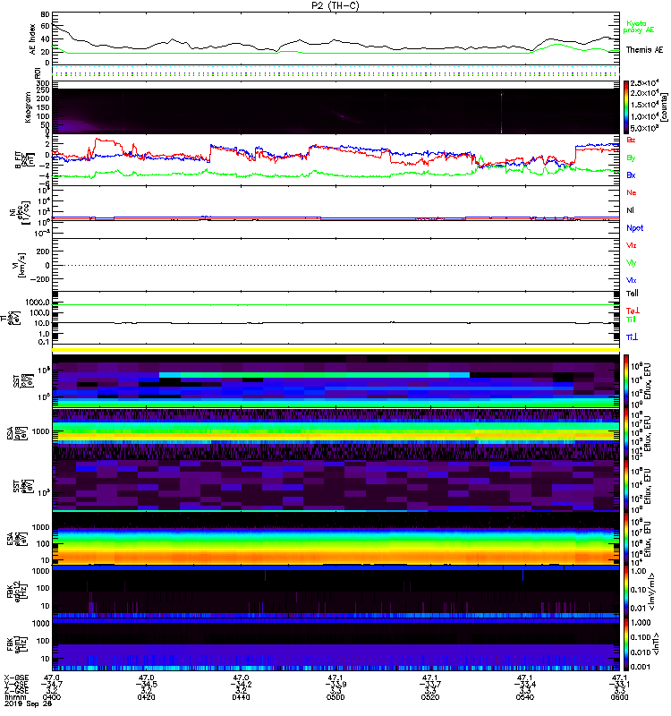Select the red "Te⊥" legend label
The height and width of the screenshot is (716, 671).
click(x=633, y=311)
